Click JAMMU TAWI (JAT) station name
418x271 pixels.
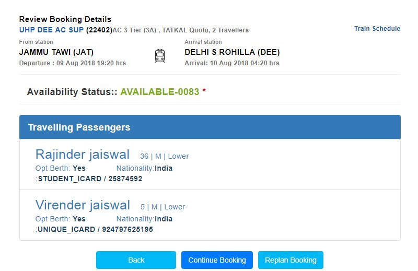coord(56,52)
